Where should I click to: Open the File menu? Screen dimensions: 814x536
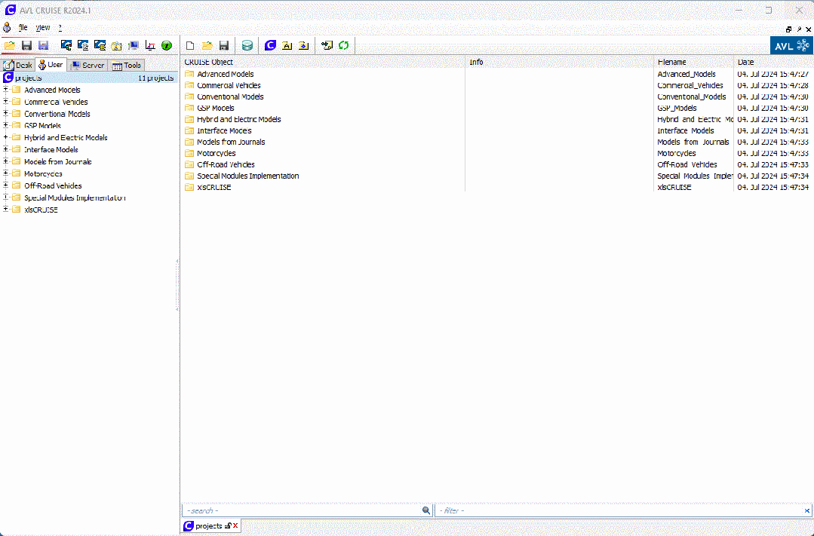23,27
